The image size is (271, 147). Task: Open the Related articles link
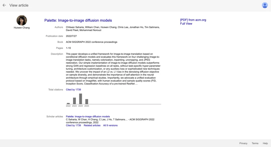[92, 125]
